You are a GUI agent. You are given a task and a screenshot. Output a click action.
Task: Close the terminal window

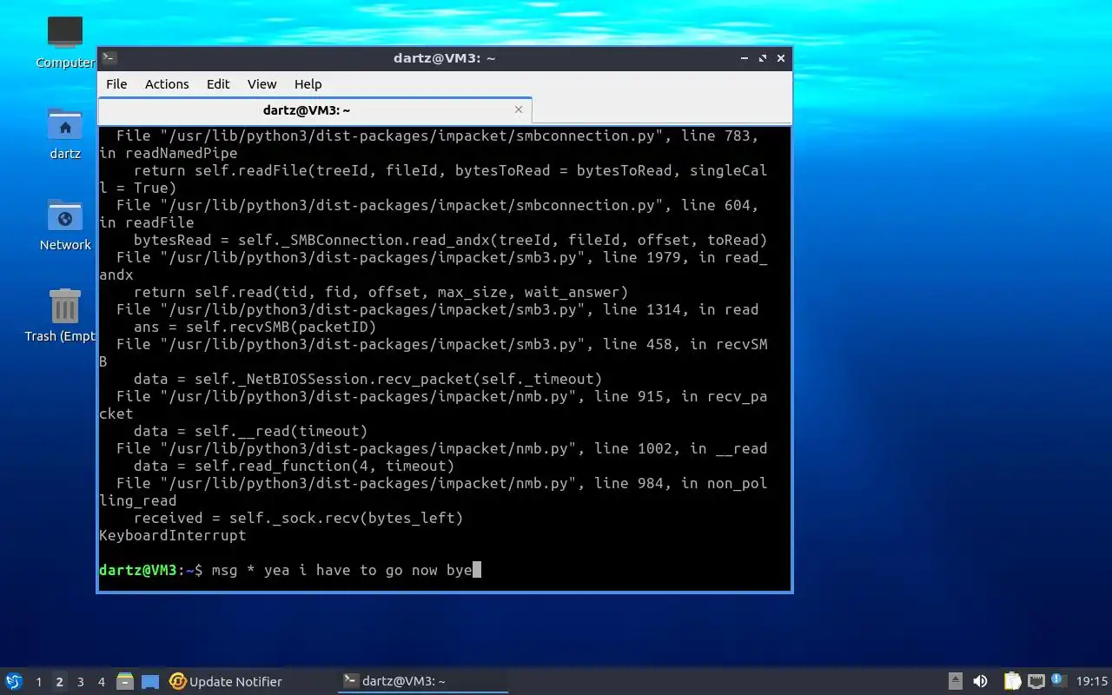pyautogui.click(x=781, y=58)
